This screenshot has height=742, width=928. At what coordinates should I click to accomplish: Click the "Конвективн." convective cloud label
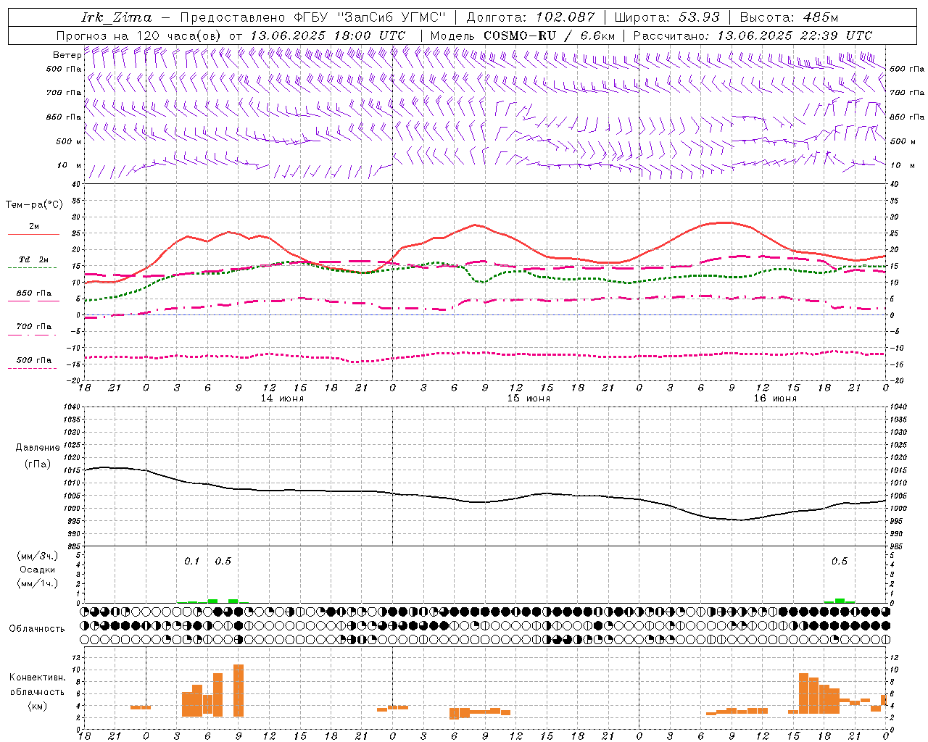37,678
